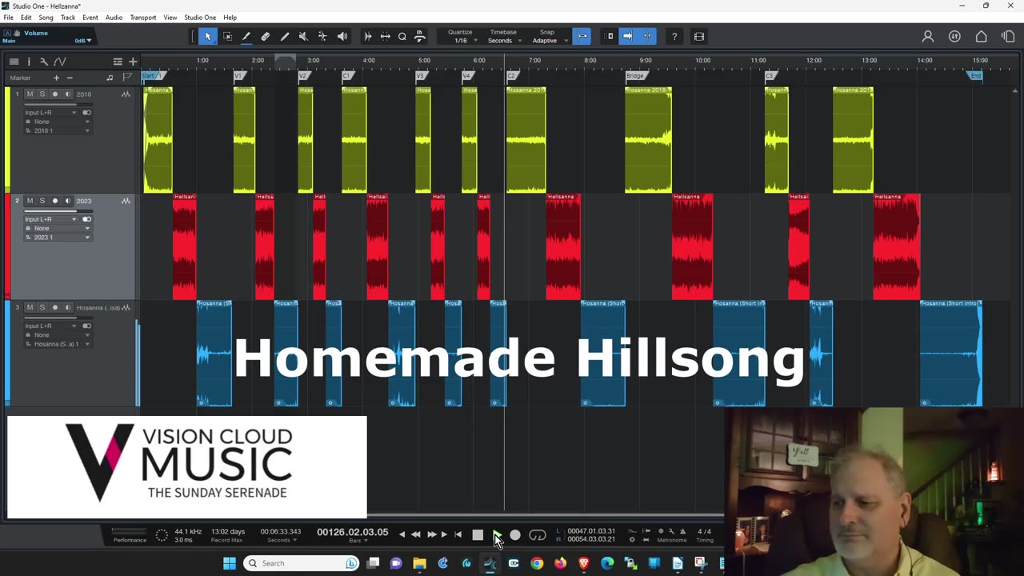
Task: Open track 2 '2023 1' layer dropdown
Action: tap(58, 237)
